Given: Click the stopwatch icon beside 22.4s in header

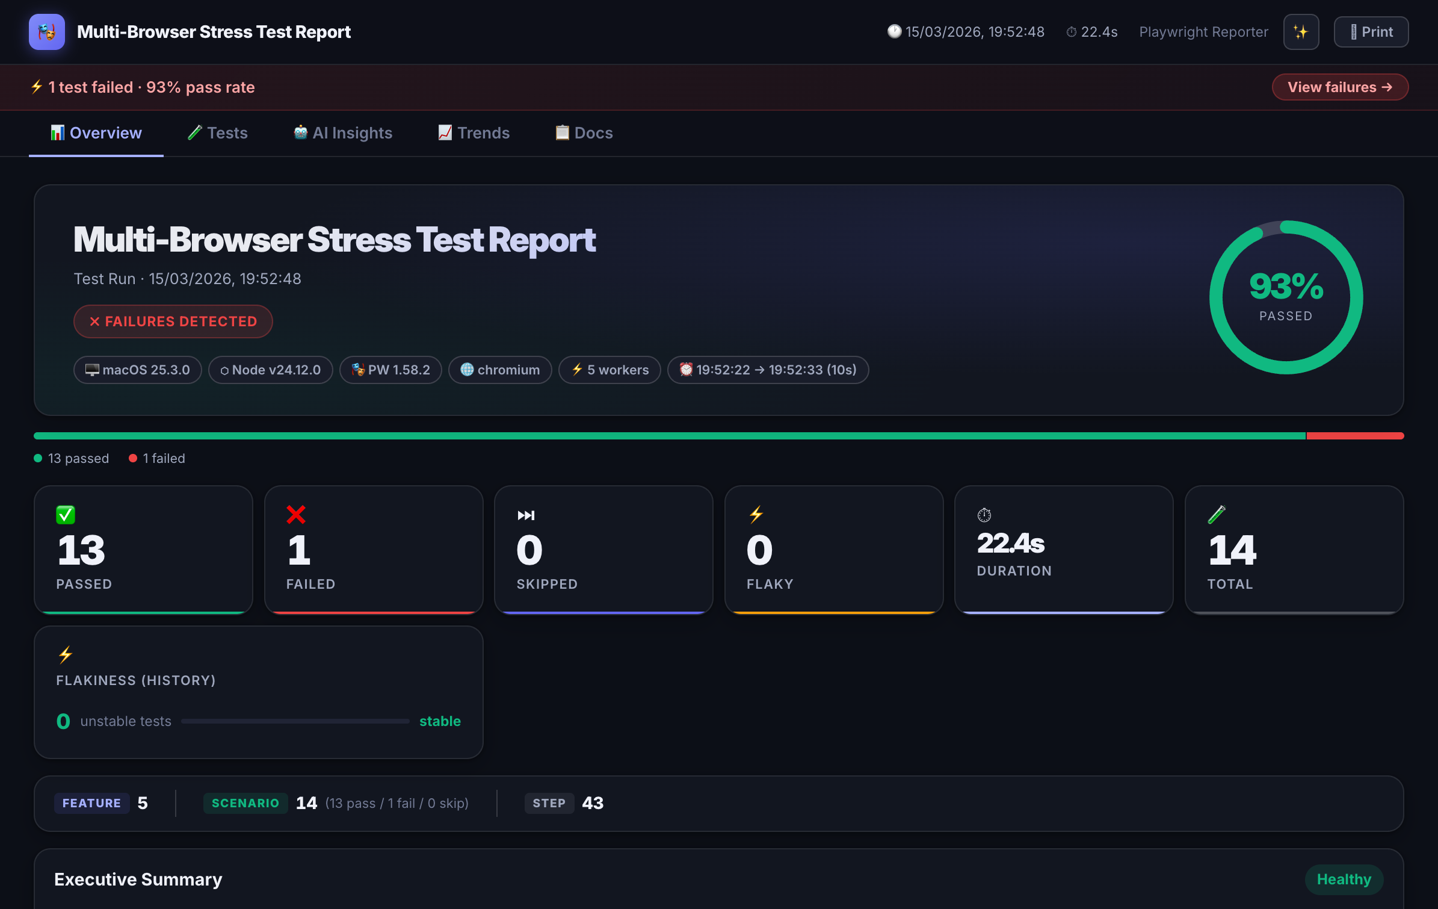Looking at the screenshot, I should pyautogui.click(x=1071, y=32).
